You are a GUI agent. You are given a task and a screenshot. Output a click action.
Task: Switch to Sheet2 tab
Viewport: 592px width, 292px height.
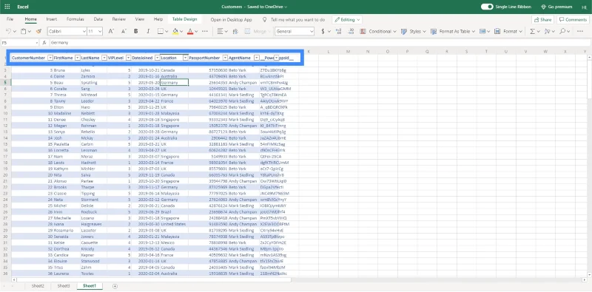pyautogui.click(x=38, y=286)
